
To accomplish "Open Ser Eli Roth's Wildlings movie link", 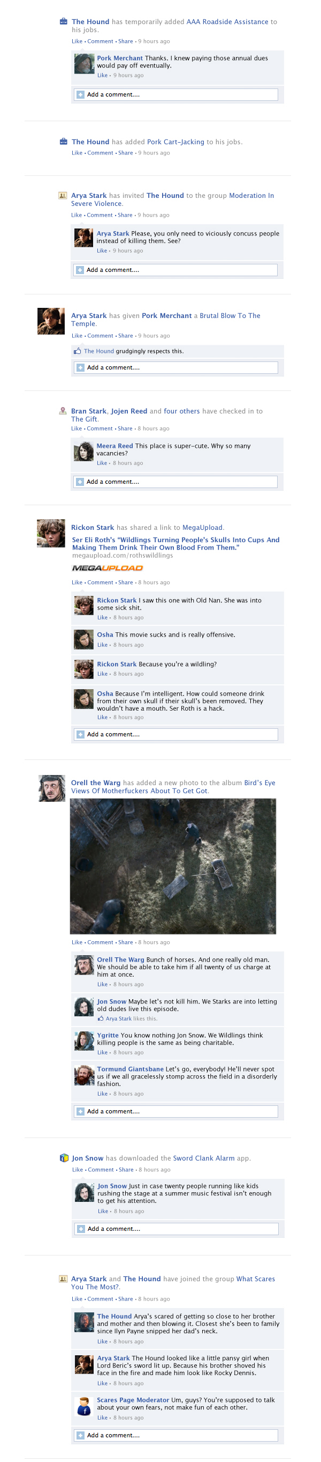I will [175, 544].
